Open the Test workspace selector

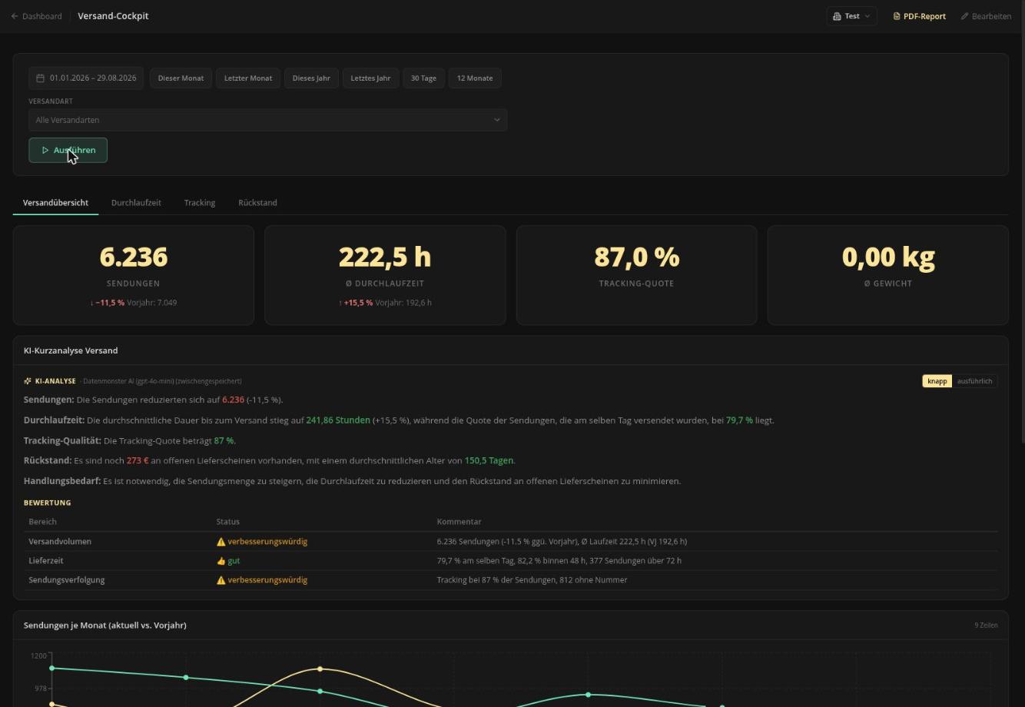pyautogui.click(x=851, y=16)
